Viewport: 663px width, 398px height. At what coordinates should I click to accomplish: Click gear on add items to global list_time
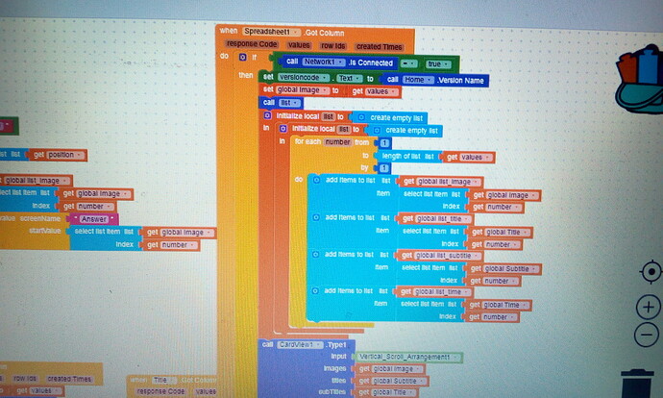(x=315, y=291)
